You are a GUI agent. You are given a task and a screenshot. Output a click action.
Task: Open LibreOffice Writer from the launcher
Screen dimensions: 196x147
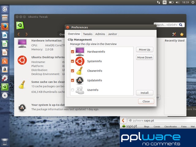coord(5,35)
